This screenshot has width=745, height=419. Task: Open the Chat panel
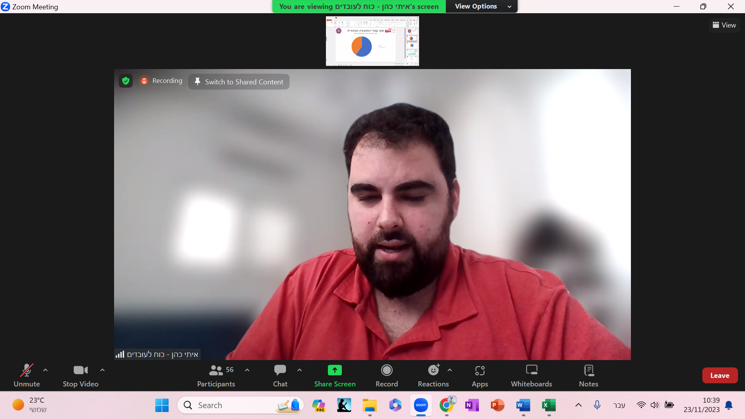(x=280, y=375)
